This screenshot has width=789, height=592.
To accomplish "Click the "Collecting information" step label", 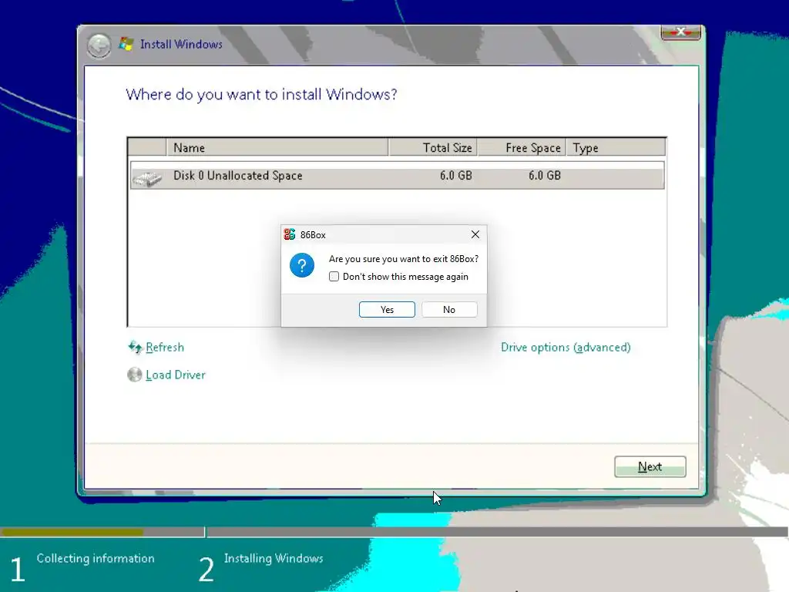I will point(96,558).
